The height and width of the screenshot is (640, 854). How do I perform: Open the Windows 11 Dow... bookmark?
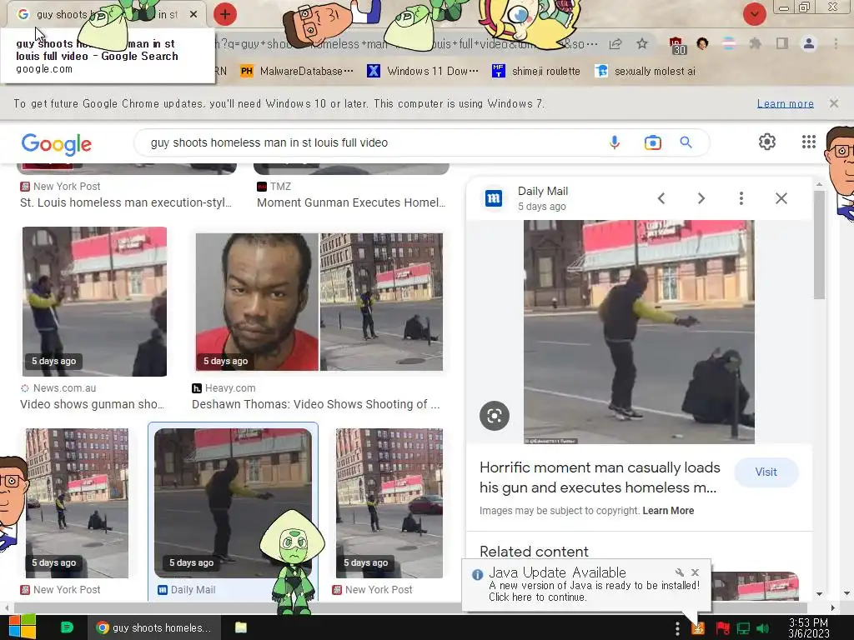(423, 72)
